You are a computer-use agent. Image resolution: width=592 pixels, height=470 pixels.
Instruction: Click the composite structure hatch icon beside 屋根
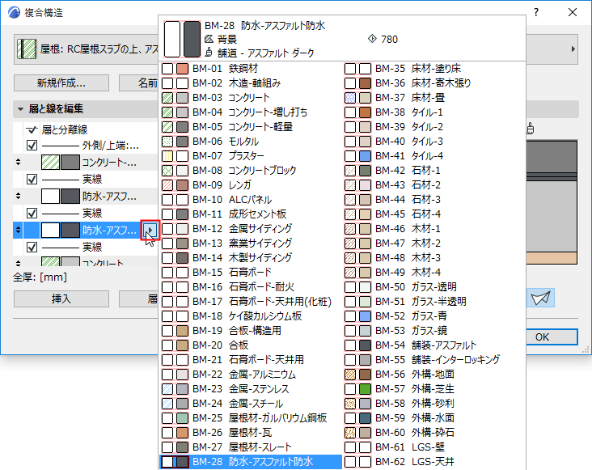(27, 49)
